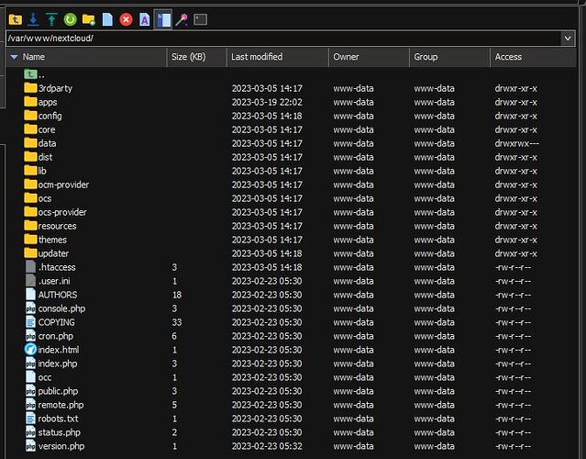Sort by Last modified column header
This screenshot has width=586, height=459.
point(277,57)
